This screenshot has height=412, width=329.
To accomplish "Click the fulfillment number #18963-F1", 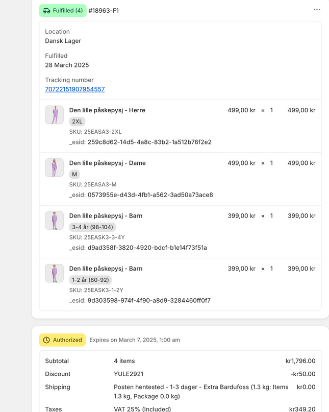I will click(104, 11).
